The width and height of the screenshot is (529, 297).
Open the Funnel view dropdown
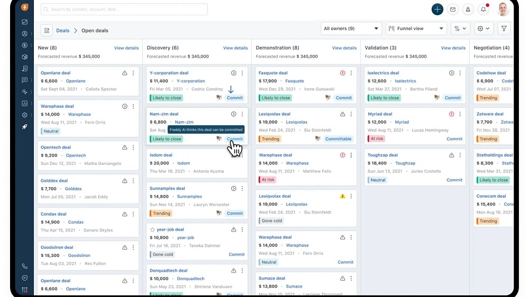click(x=416, y=29)
